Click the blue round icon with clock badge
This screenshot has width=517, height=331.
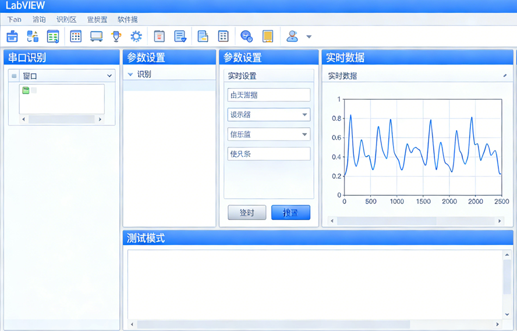(x=246, y=36)
